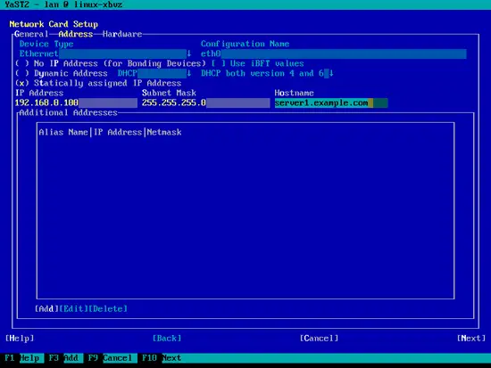Screen dimensions: 491x368
Task: Select Statically assigned IP Address option
Action: point(98,83)
